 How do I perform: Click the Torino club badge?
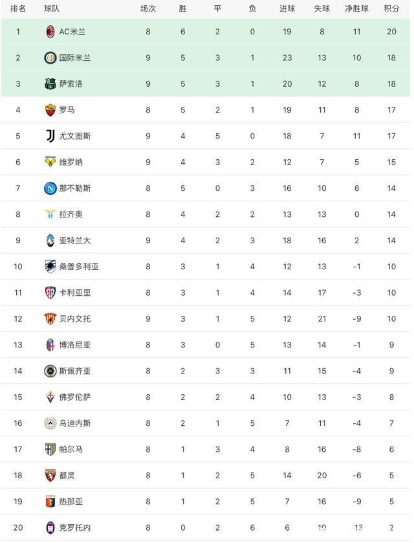50,475
